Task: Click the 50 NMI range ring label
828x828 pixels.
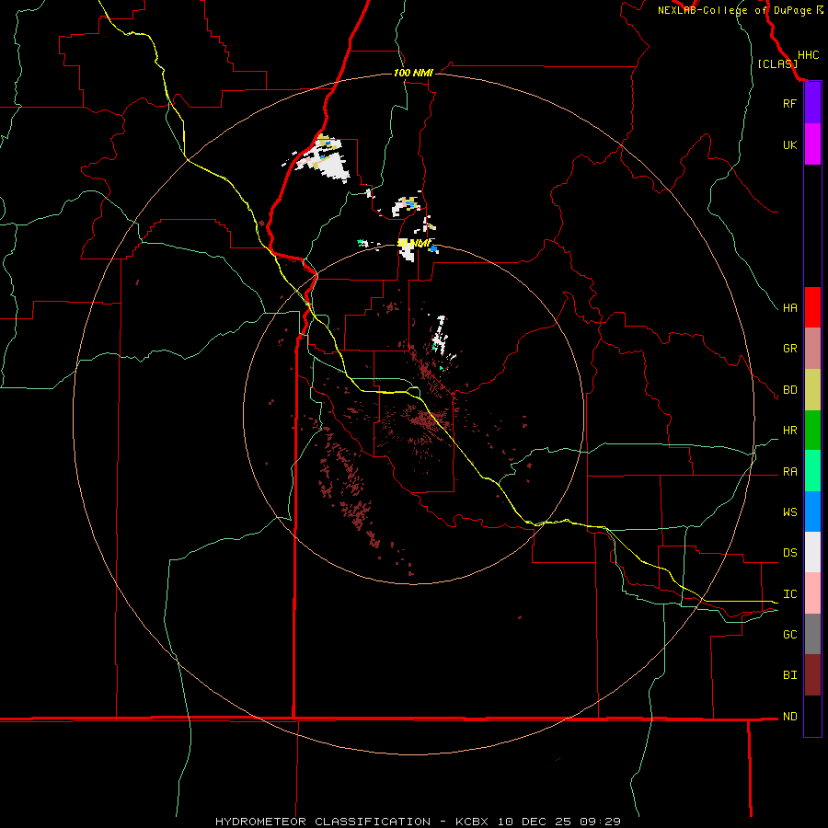Action: click(x=413, y=244)
